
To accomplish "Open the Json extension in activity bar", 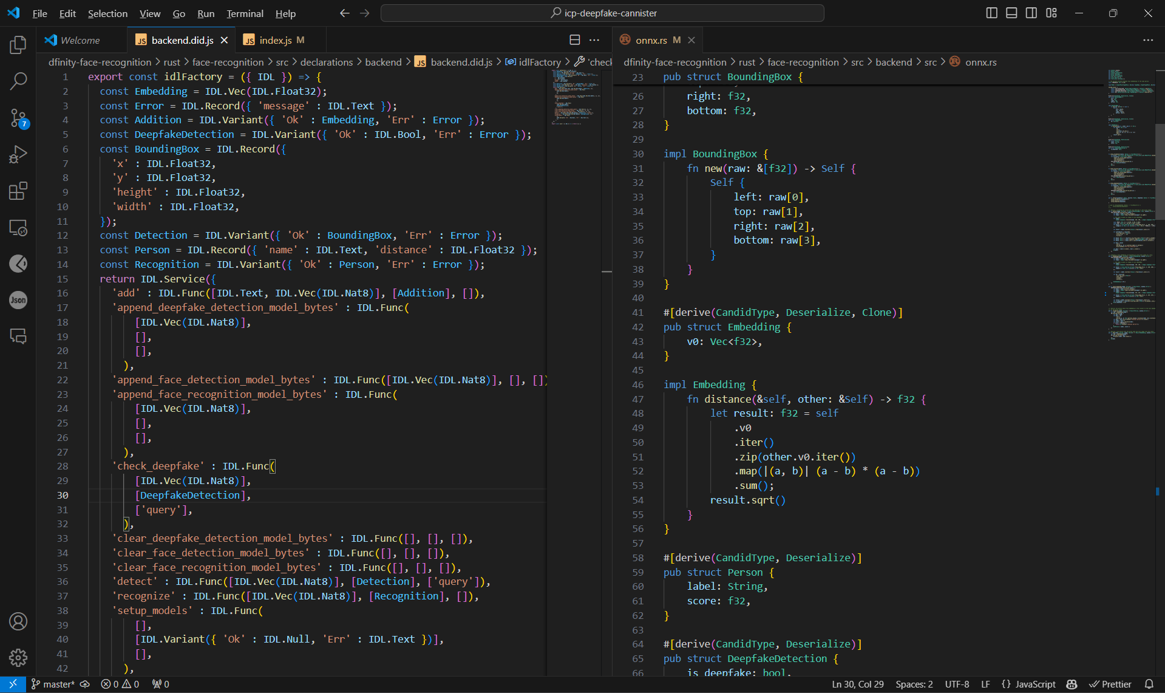I will 18,300.
